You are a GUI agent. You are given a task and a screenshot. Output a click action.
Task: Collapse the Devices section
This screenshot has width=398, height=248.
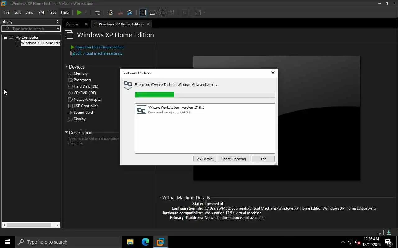pyautogui.click(x=67, y=67)
